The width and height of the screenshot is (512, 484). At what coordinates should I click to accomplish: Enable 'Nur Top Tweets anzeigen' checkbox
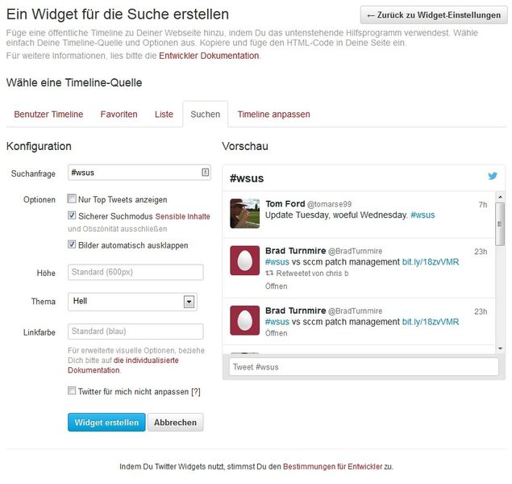click(72, 198)
